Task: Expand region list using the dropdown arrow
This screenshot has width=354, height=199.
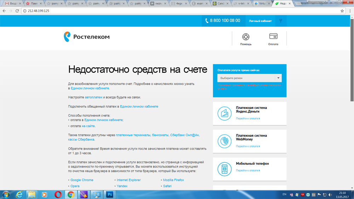Action: click(x=278, y=78)
